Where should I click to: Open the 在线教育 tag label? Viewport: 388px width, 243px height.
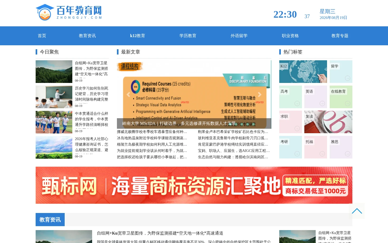coord(338,92)
